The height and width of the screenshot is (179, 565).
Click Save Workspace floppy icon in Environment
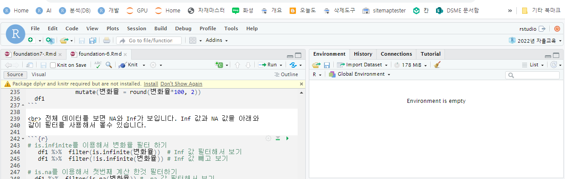[x=327, y=65]
